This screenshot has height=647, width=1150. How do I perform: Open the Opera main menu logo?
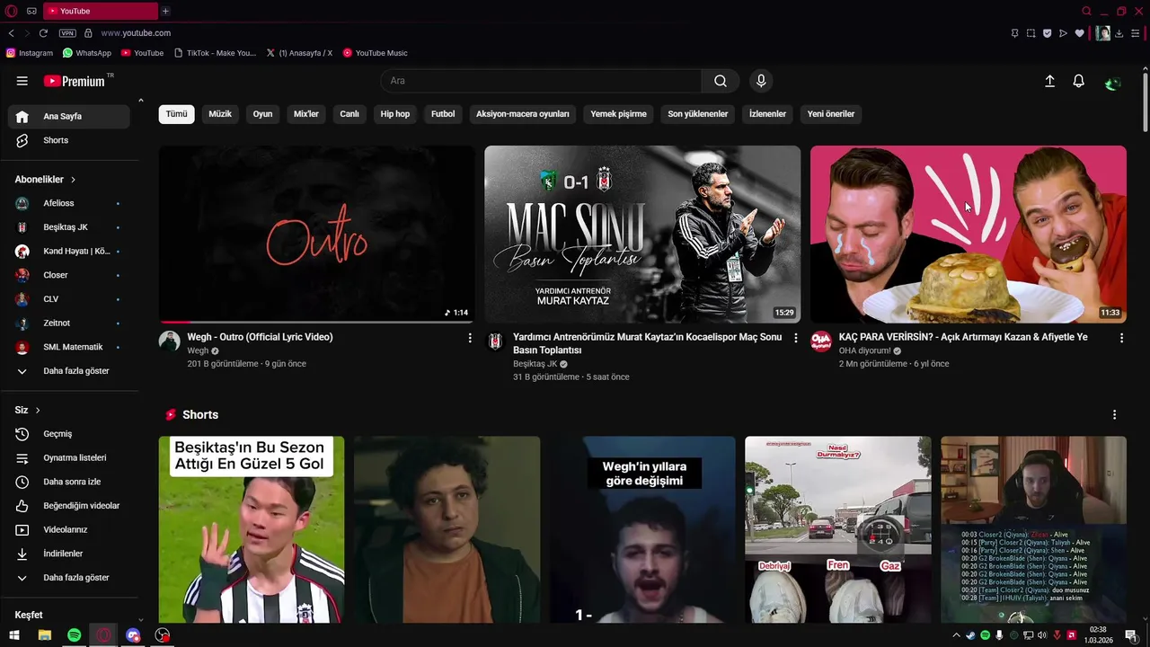[x=11, y=11]
